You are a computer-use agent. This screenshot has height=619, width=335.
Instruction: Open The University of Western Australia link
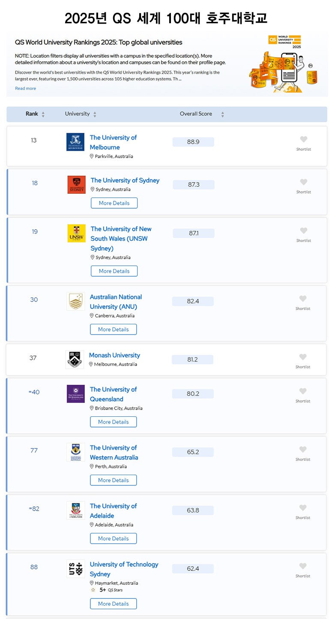click(x=114, y=452)
